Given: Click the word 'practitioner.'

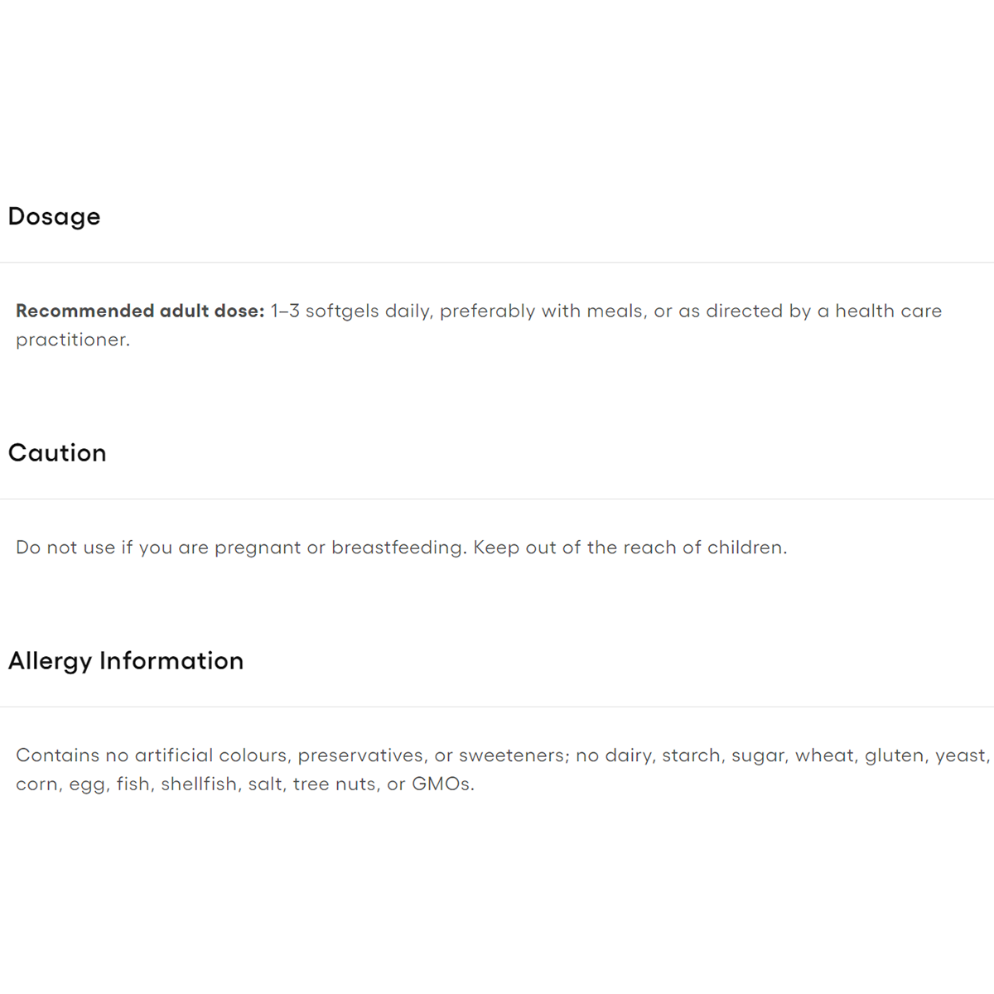Looking at the screenshot, I should [73, 340].
